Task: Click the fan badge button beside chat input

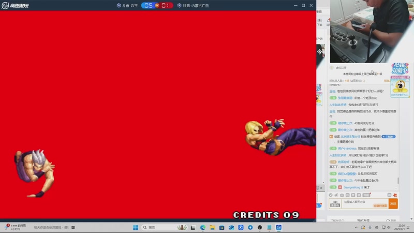Action: 335,203
